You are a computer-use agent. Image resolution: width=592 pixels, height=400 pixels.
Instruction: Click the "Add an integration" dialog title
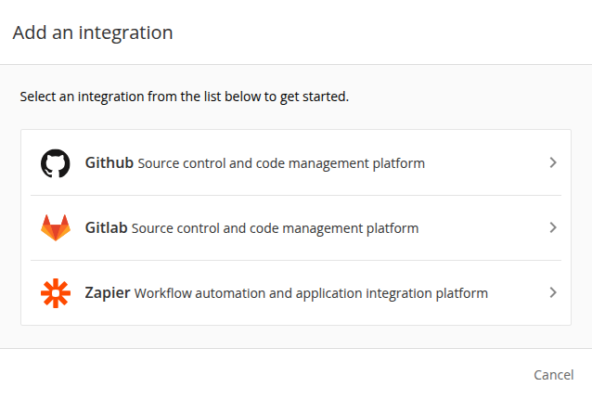pos(93,32)
